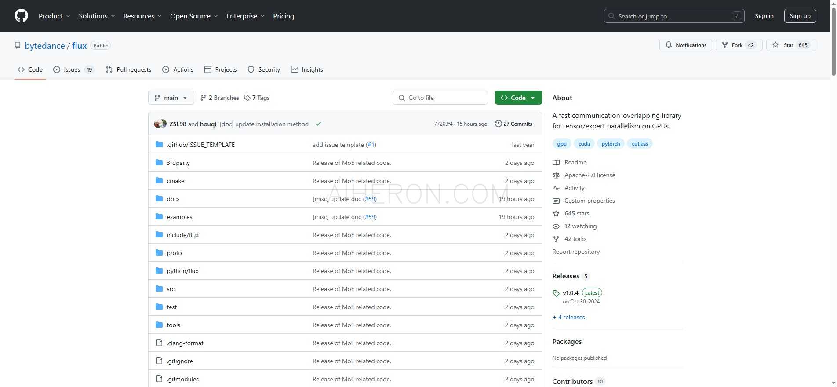Open pull request #59 link in docs row

(x=370, y=199)
